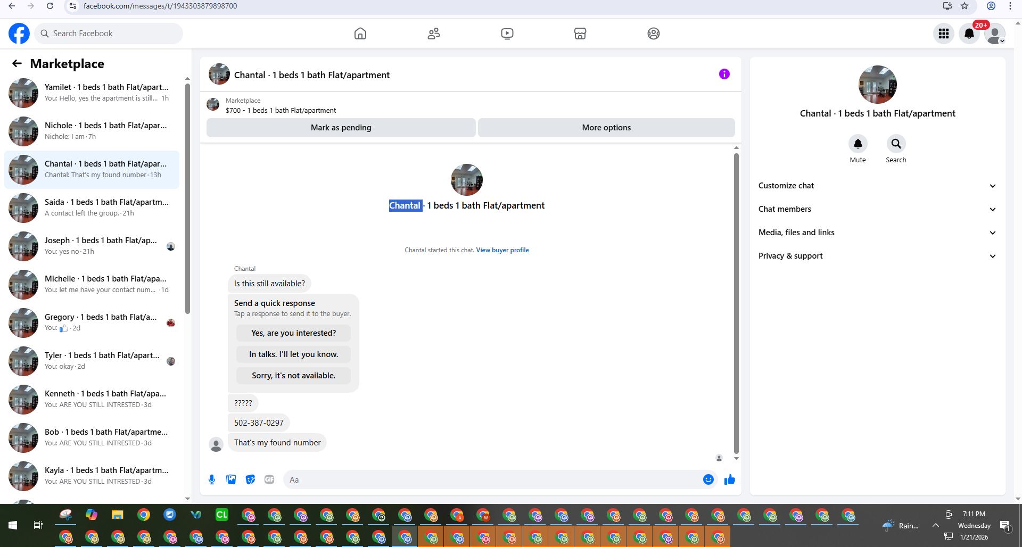Open Yamilet conversation
The width and height of the screenshot is (1022, 547).
coord(92,93)
